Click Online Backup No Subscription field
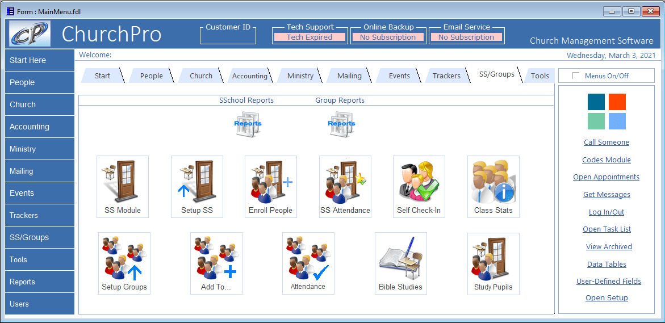 388,37
